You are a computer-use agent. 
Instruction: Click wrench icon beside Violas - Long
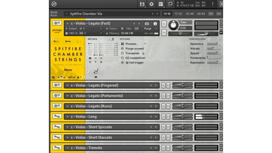57,116
